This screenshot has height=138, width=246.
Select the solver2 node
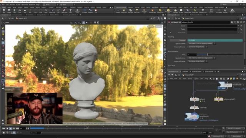coord(194,99)
